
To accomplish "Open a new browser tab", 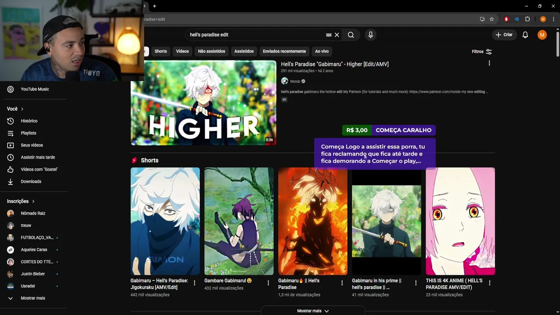I will tap(154, 6).
